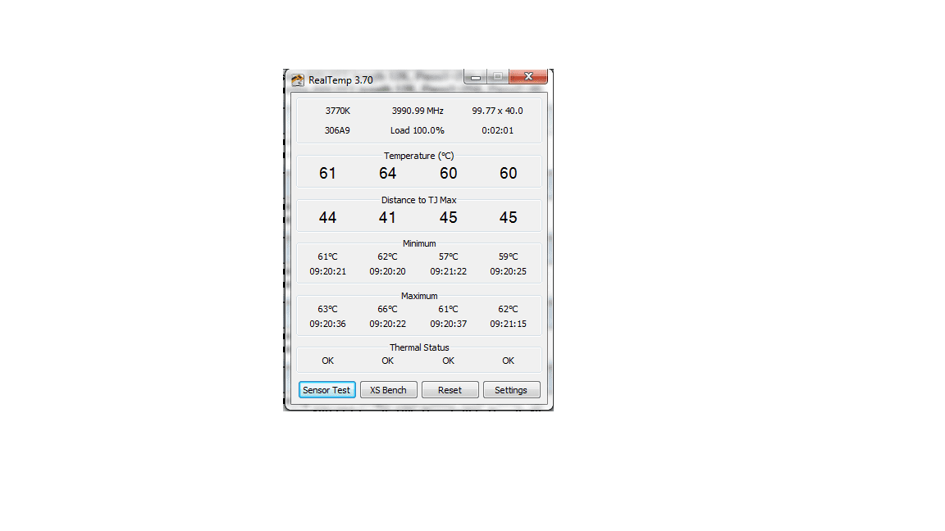
Task: Click the disabled maximize button
Action: point(498,76)
